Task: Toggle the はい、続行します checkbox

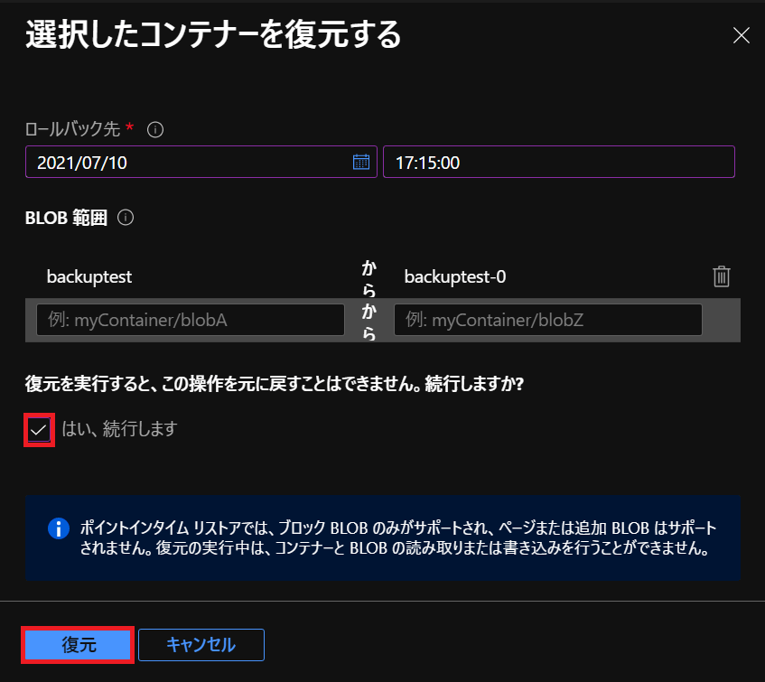Action: point(39,430)
